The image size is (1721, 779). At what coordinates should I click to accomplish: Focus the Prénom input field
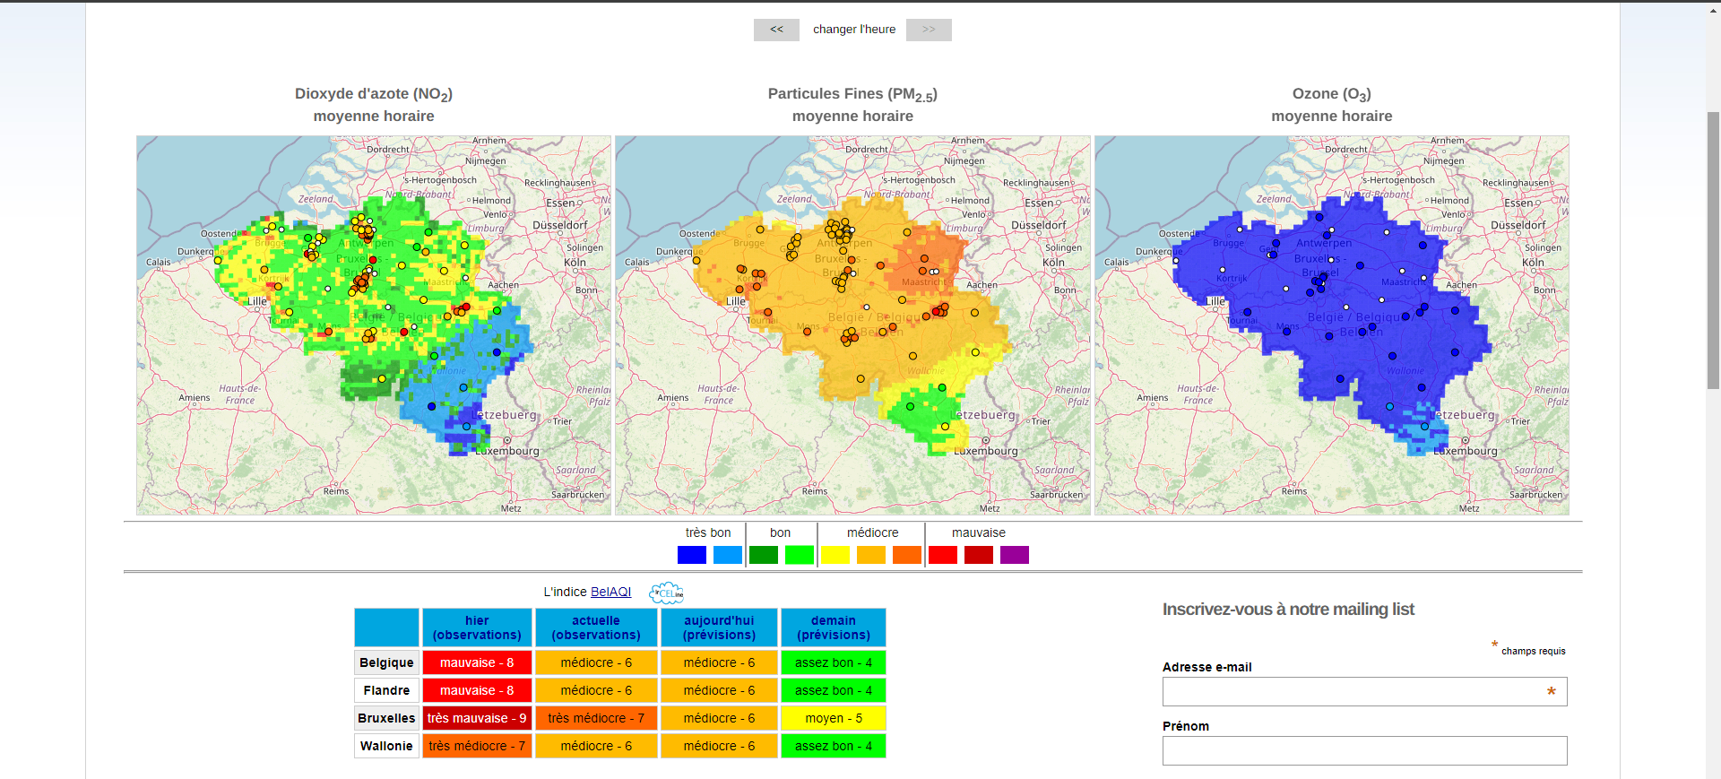tap(1364, 750)
